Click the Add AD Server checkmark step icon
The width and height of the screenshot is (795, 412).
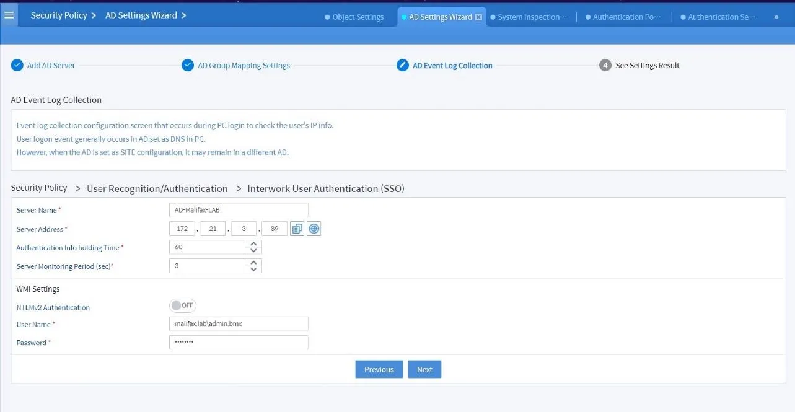point(17,64)
